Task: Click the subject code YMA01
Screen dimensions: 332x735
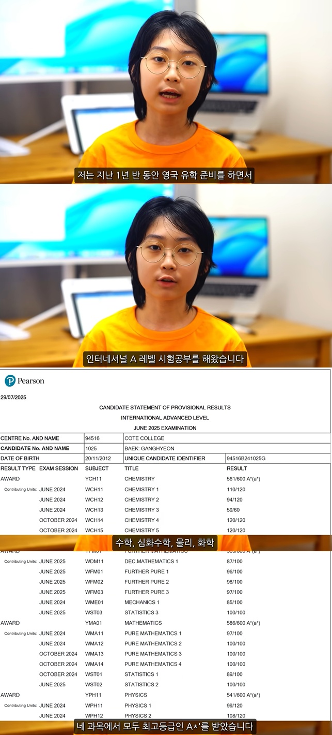Action: [x=94, y=623]
